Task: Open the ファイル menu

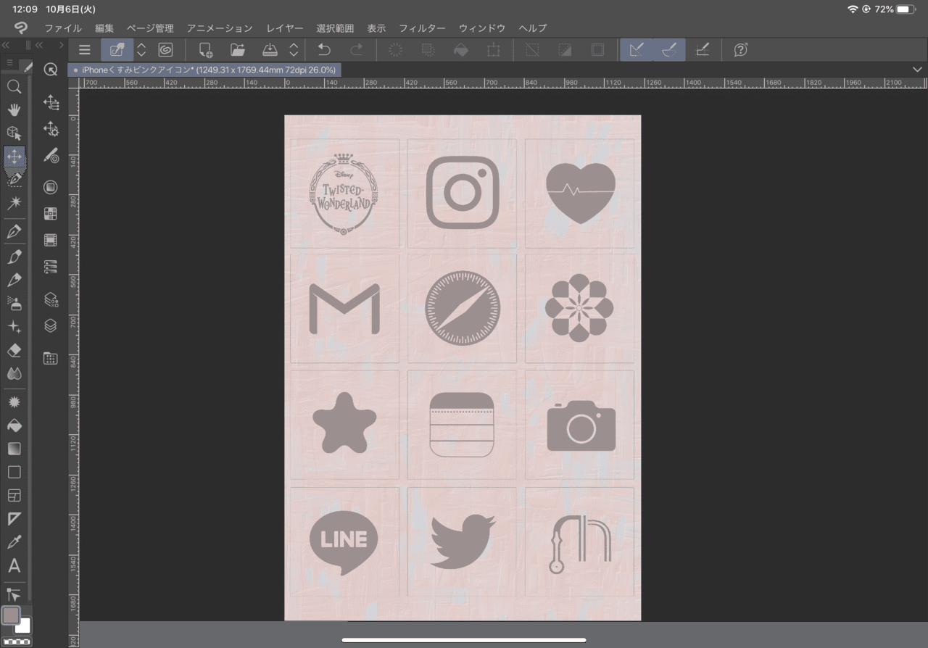Action: pyautogui.click(x=63, y=28)
